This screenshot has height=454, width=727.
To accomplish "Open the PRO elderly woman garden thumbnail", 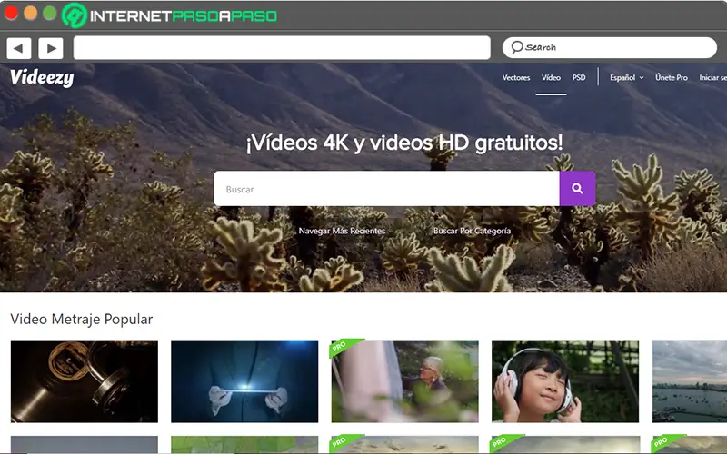I will click(x=404, y=381).
